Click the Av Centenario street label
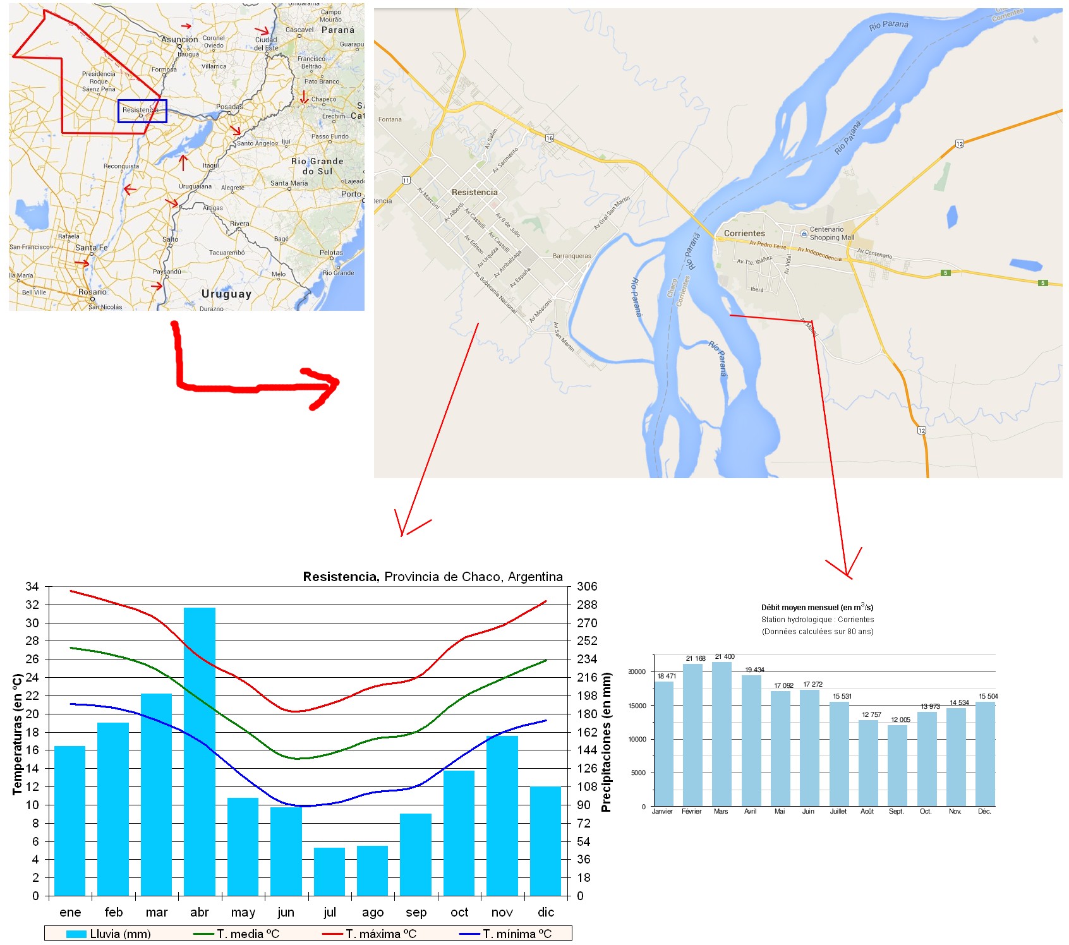Screen dimensions: 1069x945 coord(875,254)
